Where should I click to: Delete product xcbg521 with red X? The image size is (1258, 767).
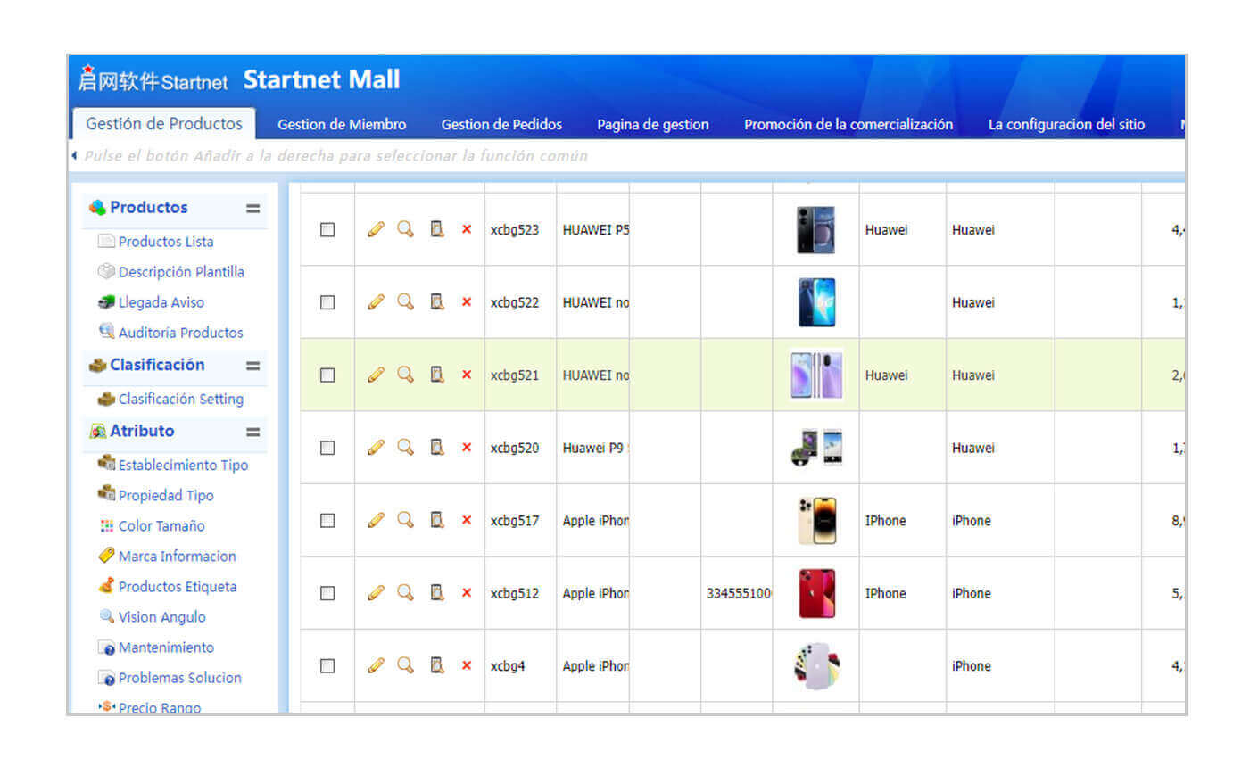coord(467,375)
